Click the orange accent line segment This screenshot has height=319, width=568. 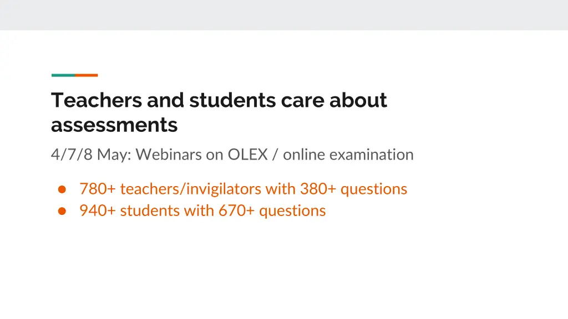87,75
